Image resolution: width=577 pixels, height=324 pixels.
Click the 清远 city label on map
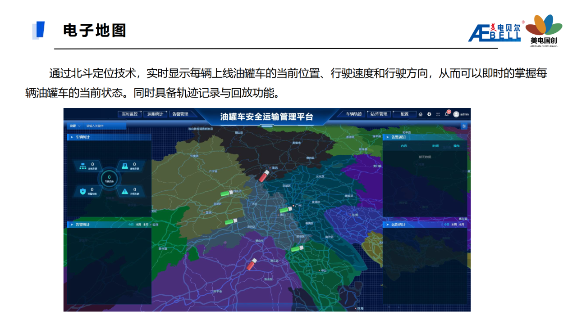click(274, 167)
